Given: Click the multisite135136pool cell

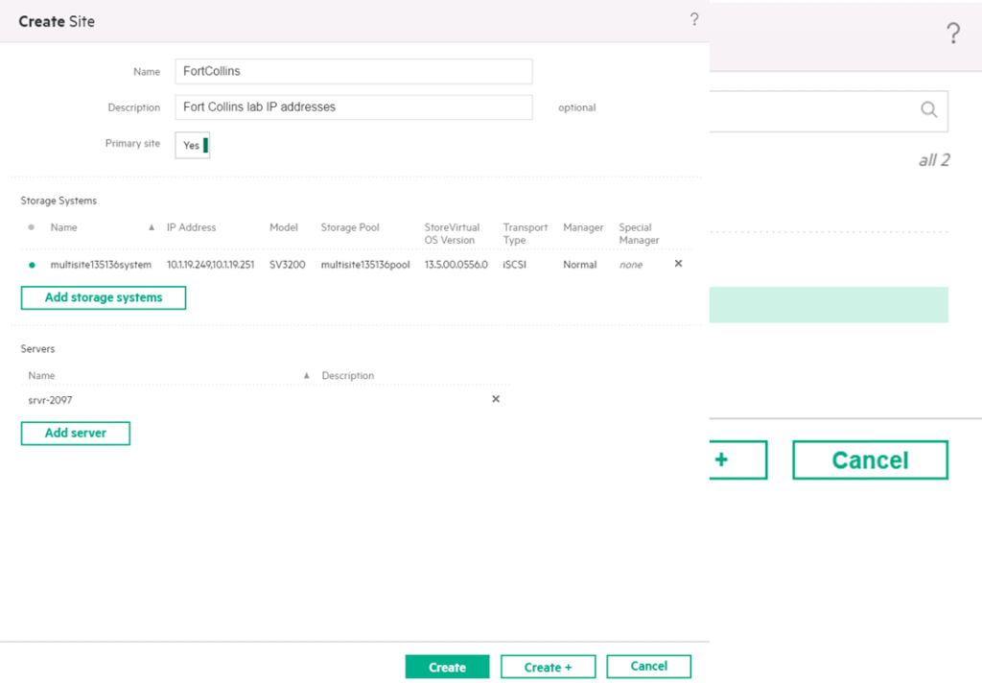Looking at the screenshot, I should 365,265.
